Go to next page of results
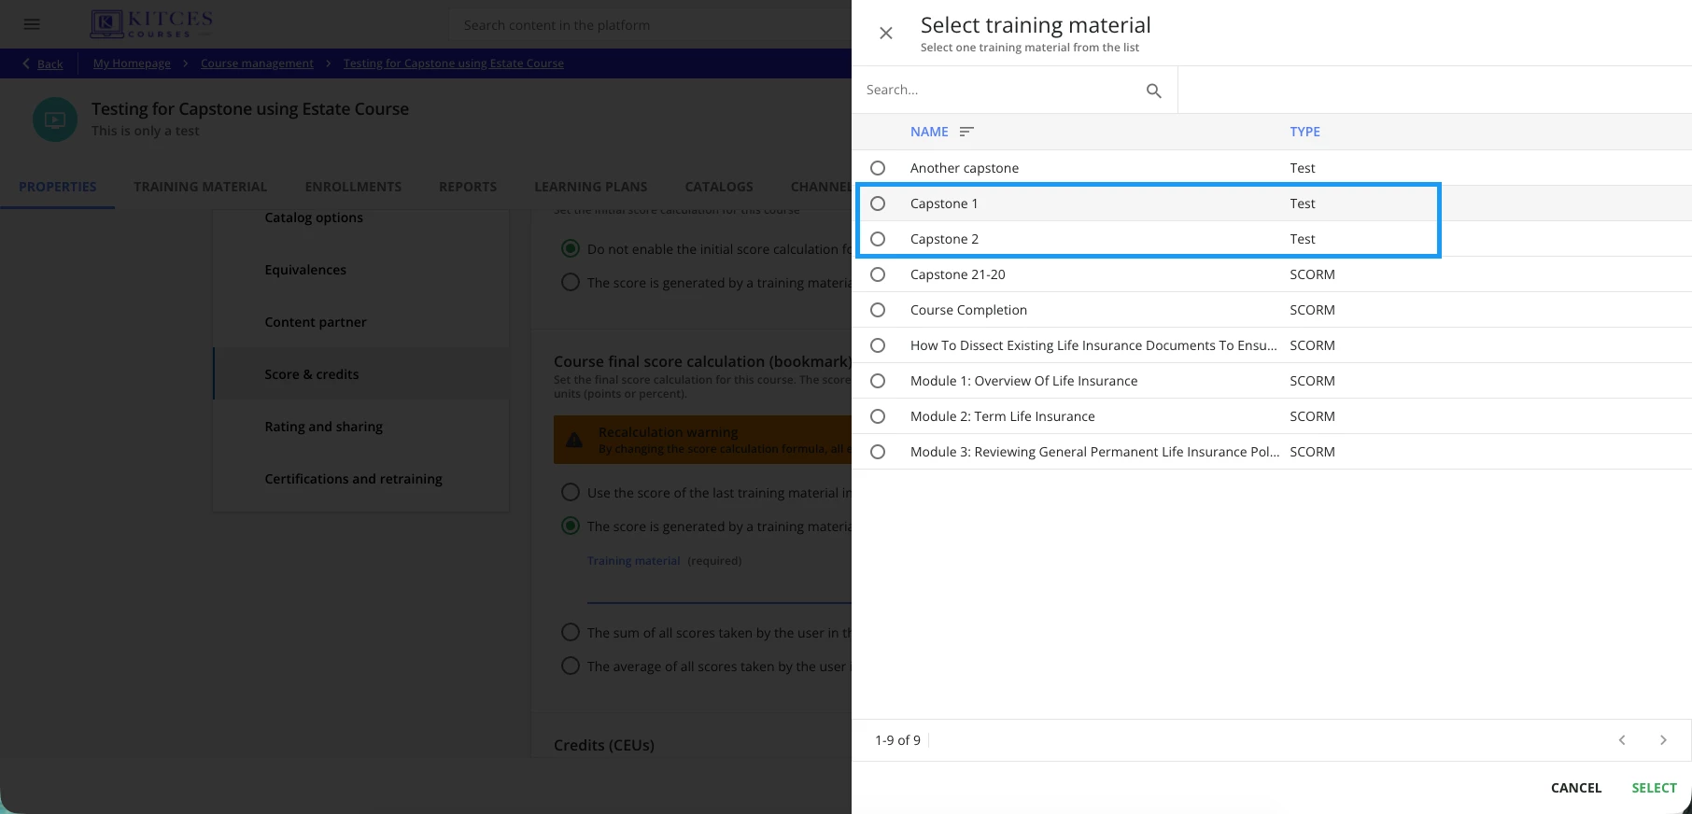1692x814 pixels. click(1663, 740)
